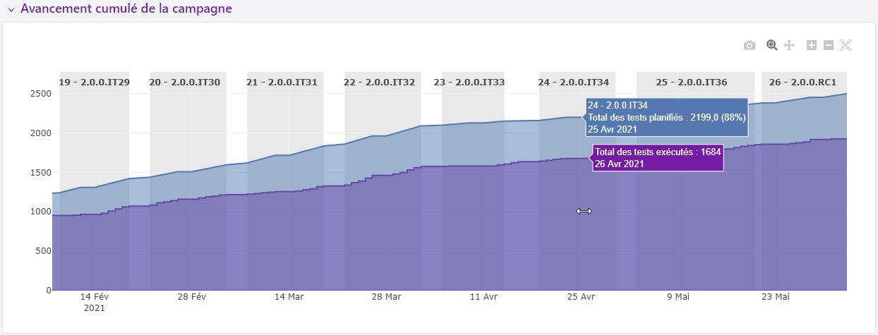Viewport: 878px width, 335px height.
Task: Click the '9 Mai' x-axis date label
Action: (x=678, y=298)
